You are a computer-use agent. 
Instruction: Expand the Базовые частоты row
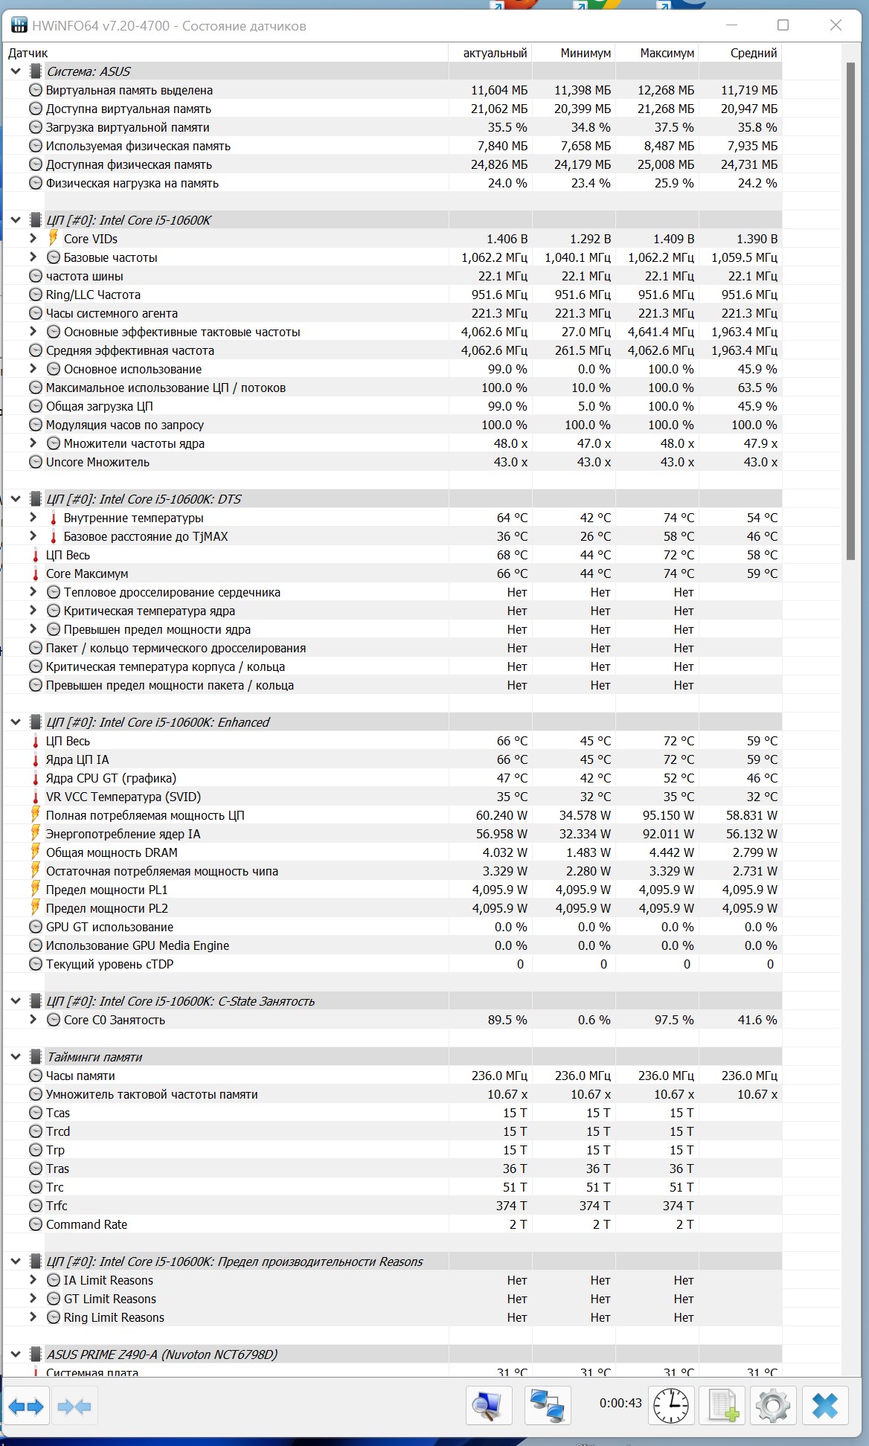(x=33, y=257)
